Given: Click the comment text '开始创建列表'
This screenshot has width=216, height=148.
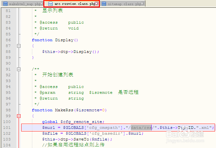Looking at the screenshot, I should (58, 75).
